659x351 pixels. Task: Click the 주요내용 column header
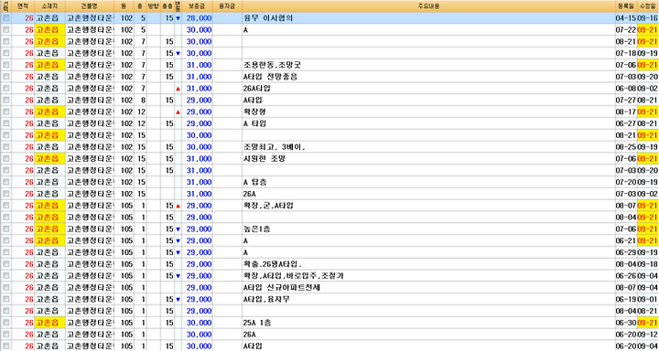pyautogui.click(x=428, y=6)
